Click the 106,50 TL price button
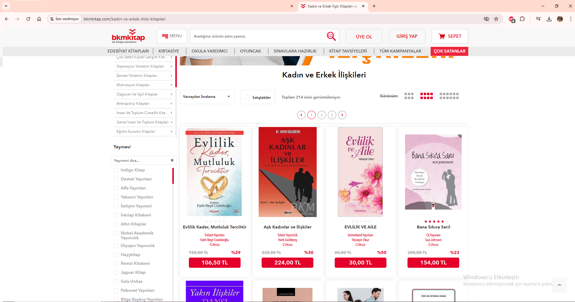Screen dimensions: 575x302 (215, 263)
